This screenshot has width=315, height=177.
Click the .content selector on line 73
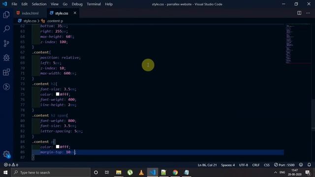[x=41, y=84]
